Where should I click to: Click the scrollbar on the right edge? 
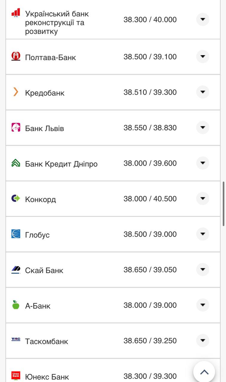pos(224,203)
